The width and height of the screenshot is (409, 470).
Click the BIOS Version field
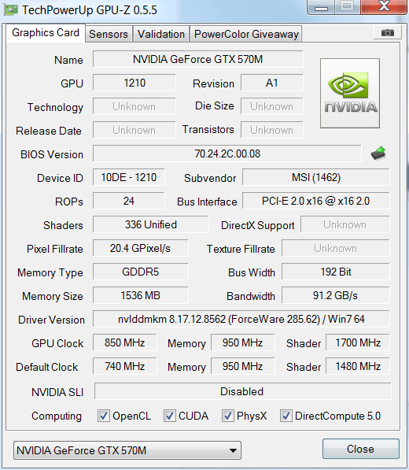pyautogui.click(x=227, y=154)
